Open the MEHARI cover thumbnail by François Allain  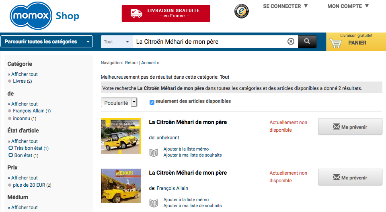pyautogui.click(x=121, y=186)
